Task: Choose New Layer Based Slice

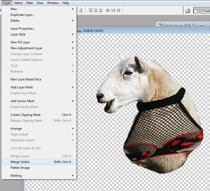Action: point(39,79)
